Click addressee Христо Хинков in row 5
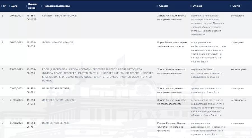252x138 pixels. (x=172, y=102)
